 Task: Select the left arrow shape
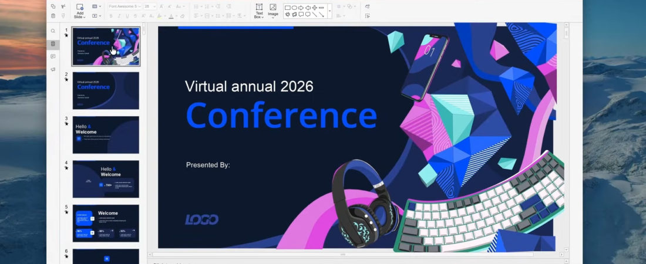[308, 8]
